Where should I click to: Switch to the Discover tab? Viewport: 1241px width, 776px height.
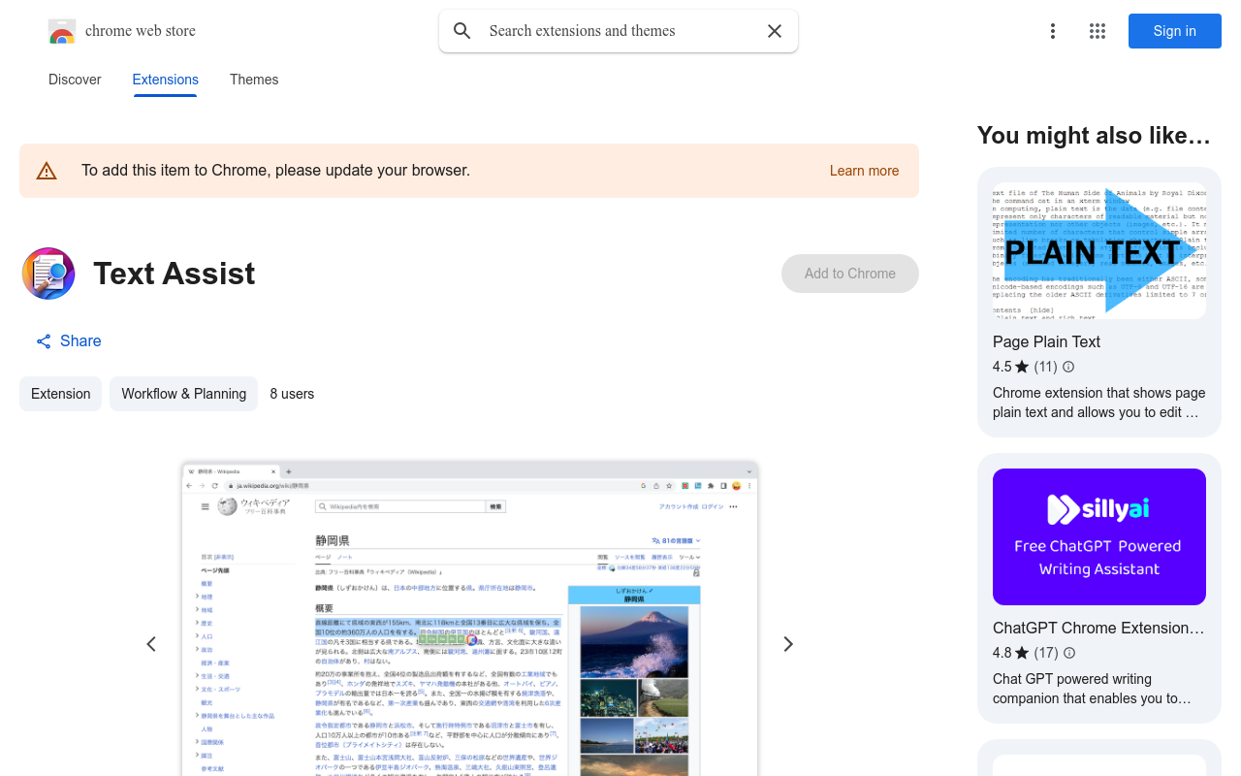(75, 80)
